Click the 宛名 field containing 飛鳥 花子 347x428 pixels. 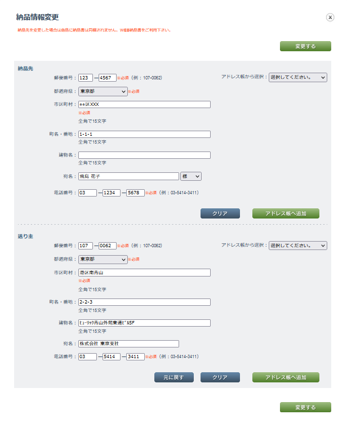coord(128,176)
